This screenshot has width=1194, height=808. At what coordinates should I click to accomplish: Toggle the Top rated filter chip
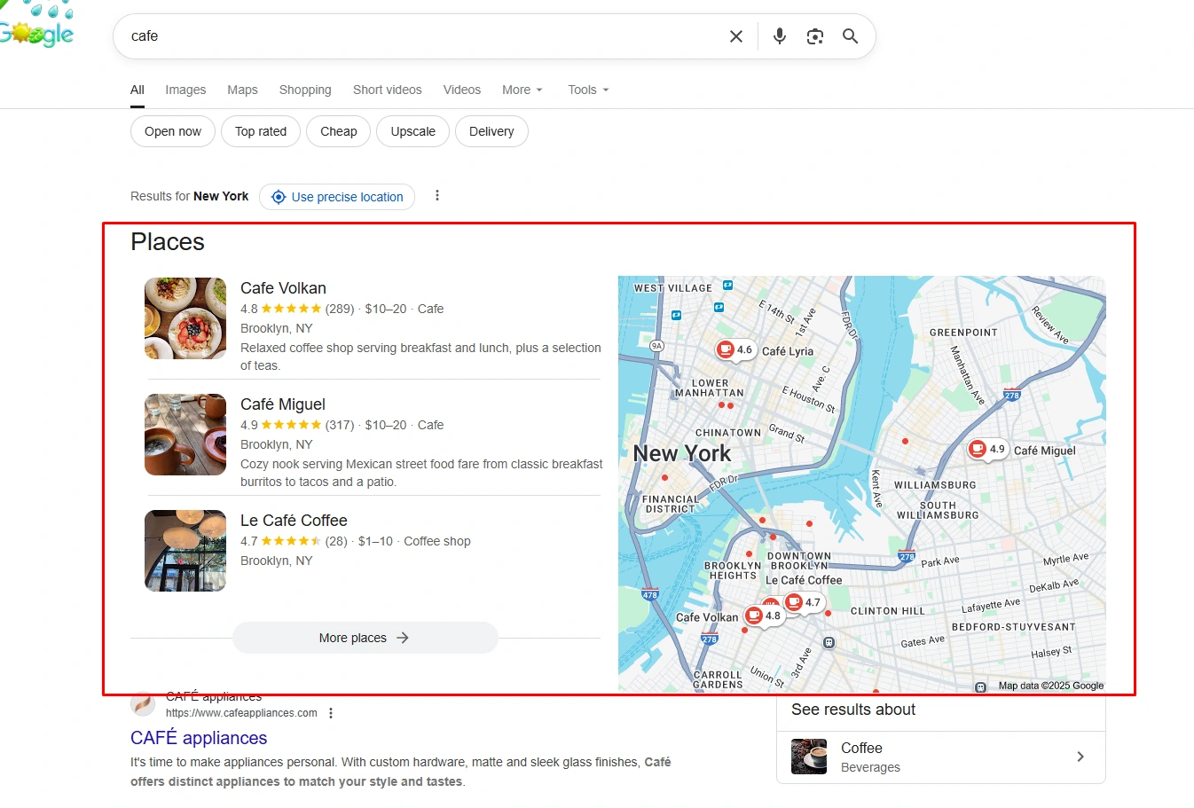coord(261,131)
